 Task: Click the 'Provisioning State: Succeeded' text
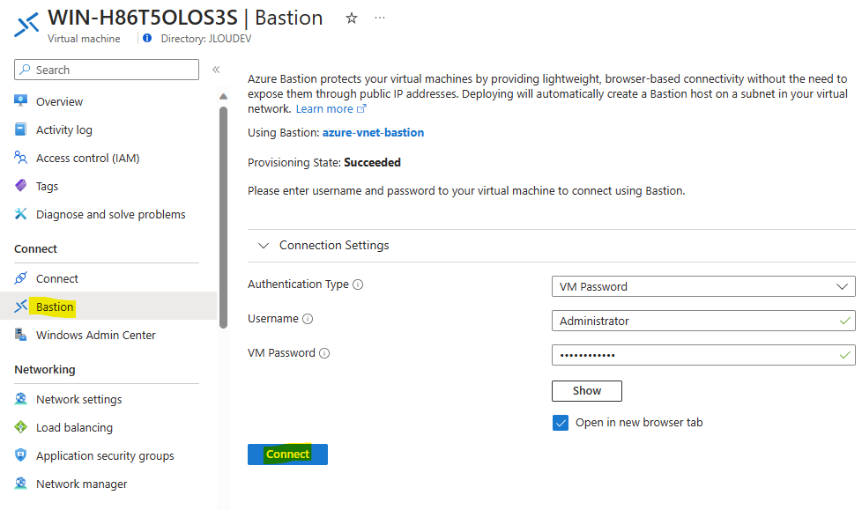[323, 163]
